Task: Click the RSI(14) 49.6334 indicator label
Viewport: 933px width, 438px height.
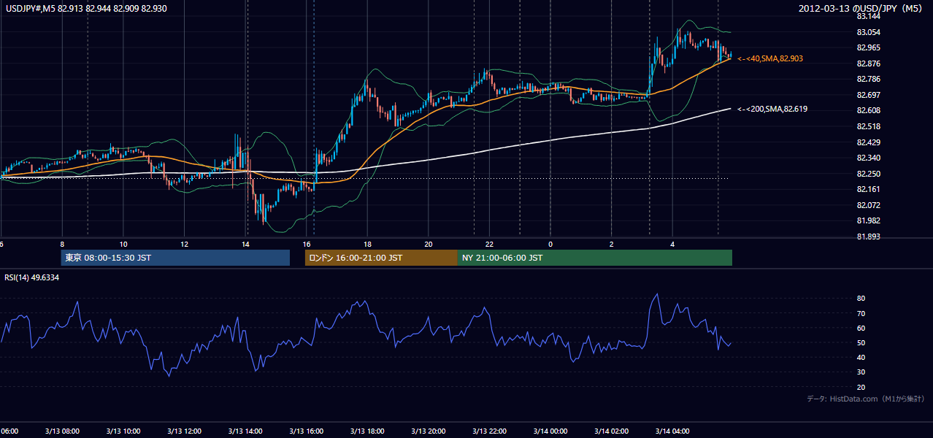Action: pyautogui.click(x=32, y=277)
